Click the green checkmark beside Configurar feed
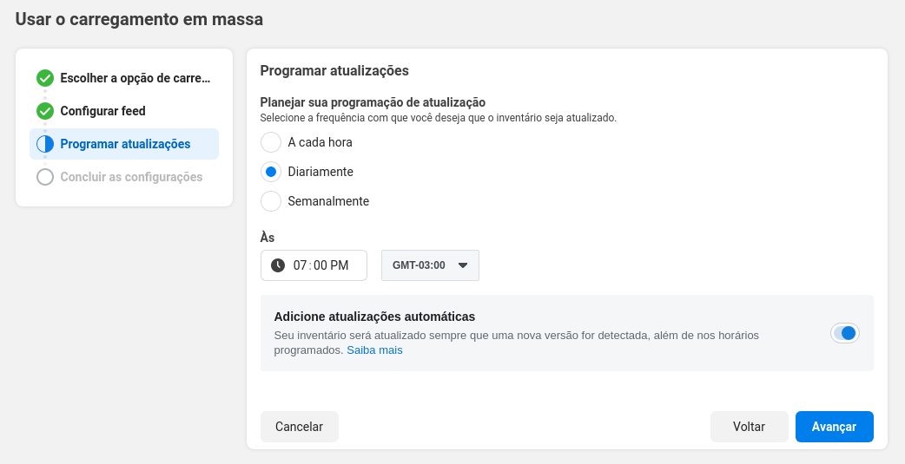This screenshot has height=464, width=905. [x=45, y=111]
